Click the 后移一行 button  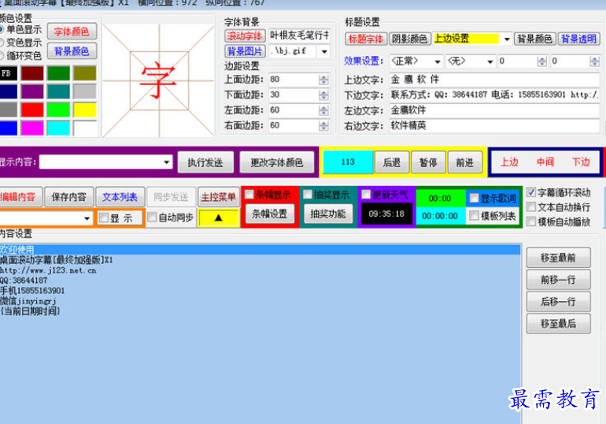559,301
